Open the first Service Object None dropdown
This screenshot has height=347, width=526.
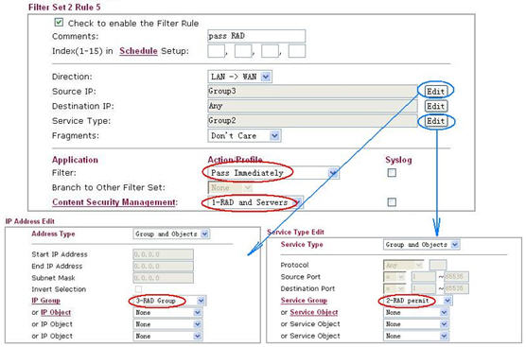coord(416,312)
